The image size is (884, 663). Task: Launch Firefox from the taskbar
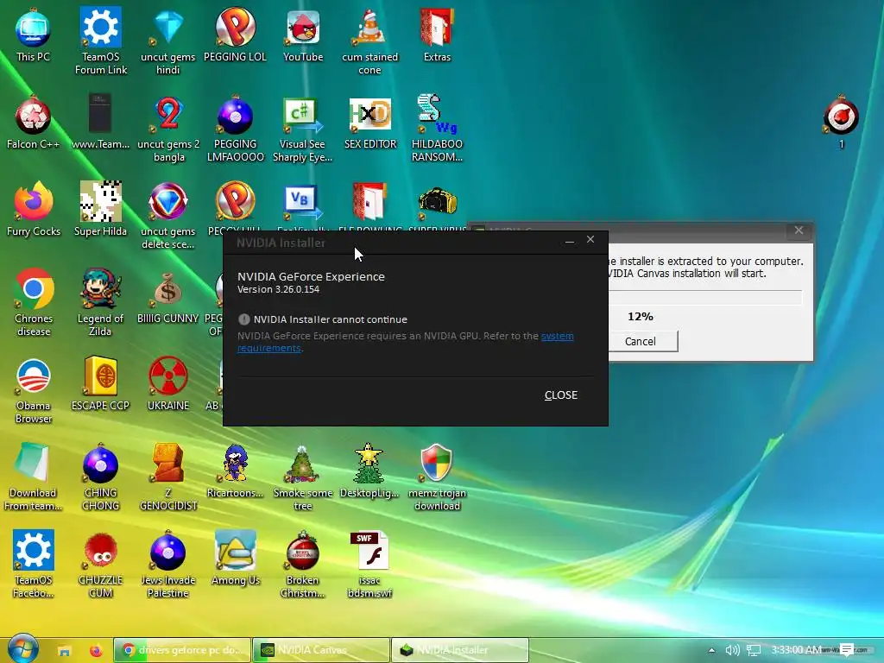tap(96, 650)
